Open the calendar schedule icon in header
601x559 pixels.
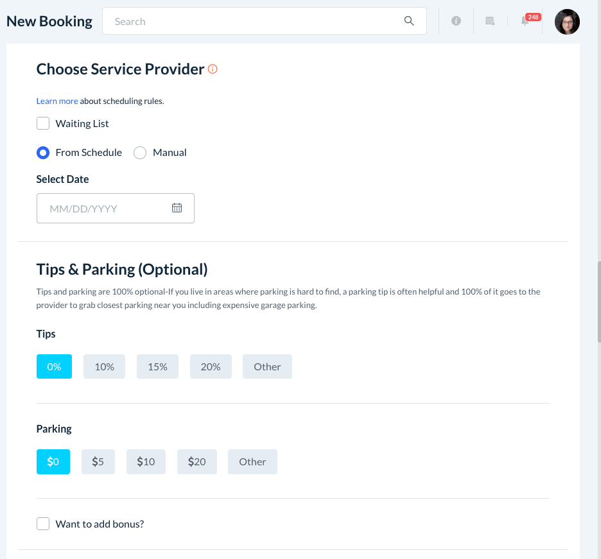point(490,21)
